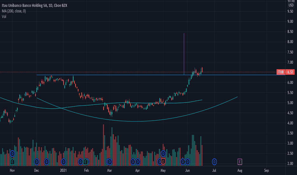The width and height of the screenshot is (297, 175).
Task: Click the 2021 date axis label
Action: (63, 171)
